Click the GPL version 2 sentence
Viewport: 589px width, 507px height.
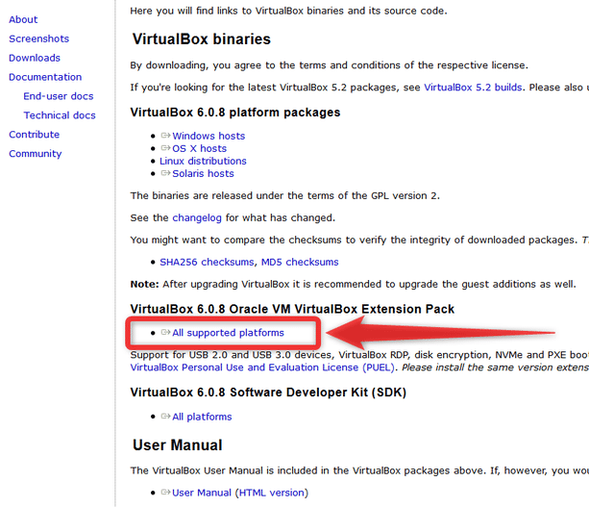(285, 195)
